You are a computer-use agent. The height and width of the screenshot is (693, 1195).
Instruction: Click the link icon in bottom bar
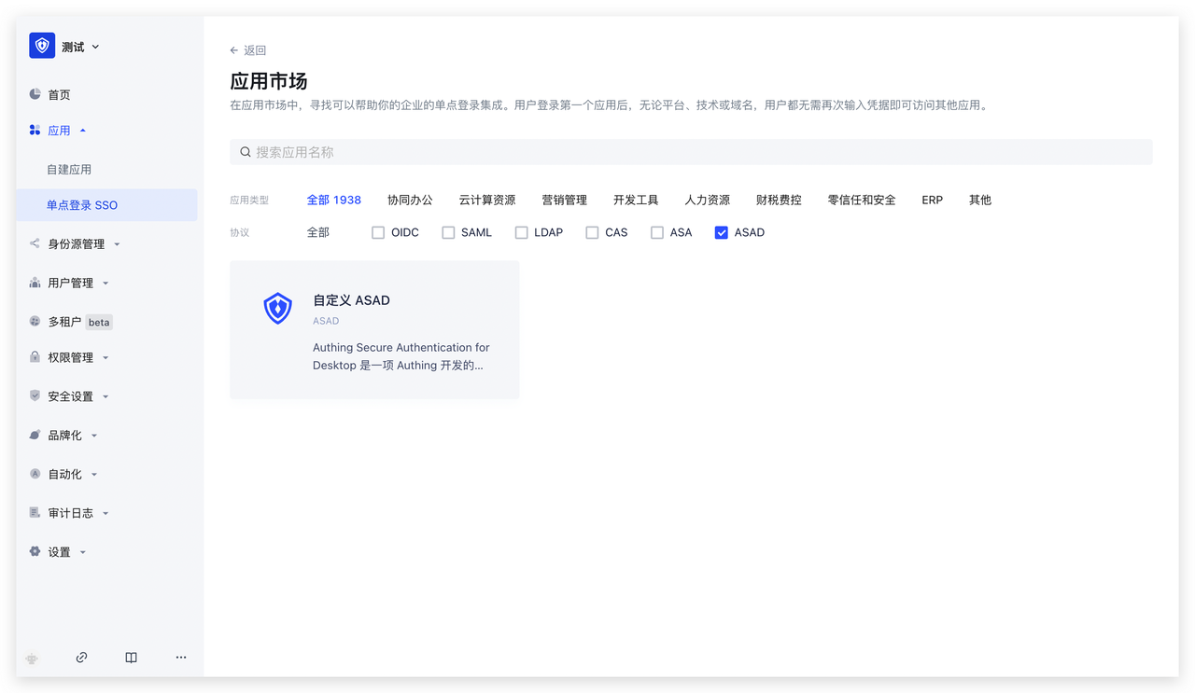pyautogui.click(x=81, y=658)
